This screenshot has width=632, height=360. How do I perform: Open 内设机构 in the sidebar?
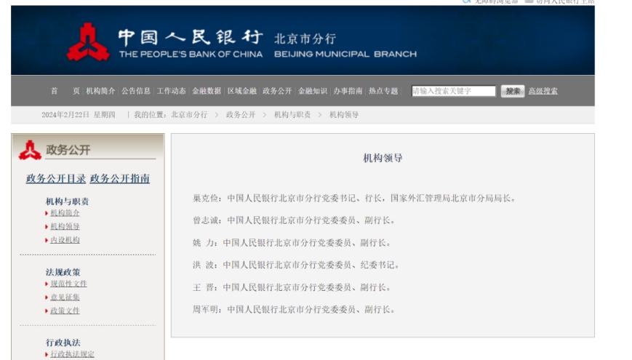point(65,240)
